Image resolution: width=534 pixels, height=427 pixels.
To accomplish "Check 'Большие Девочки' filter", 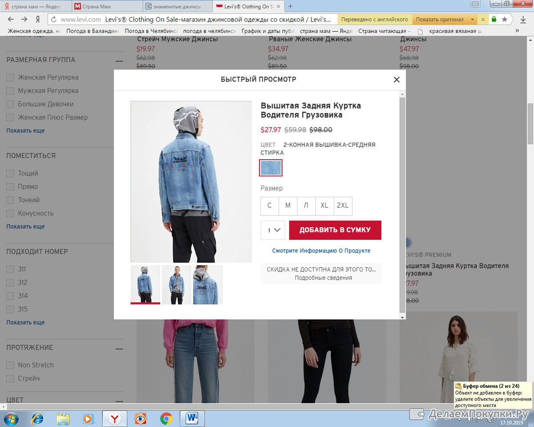I will pyautogui.click(x=10, y=104).
